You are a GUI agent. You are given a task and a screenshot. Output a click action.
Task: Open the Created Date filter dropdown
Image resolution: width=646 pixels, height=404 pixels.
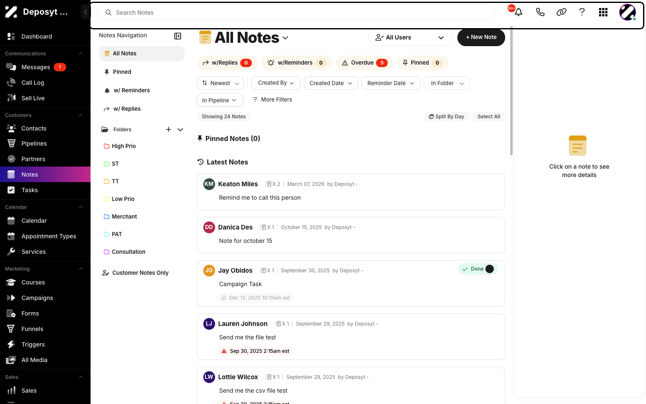coord(331,83)
